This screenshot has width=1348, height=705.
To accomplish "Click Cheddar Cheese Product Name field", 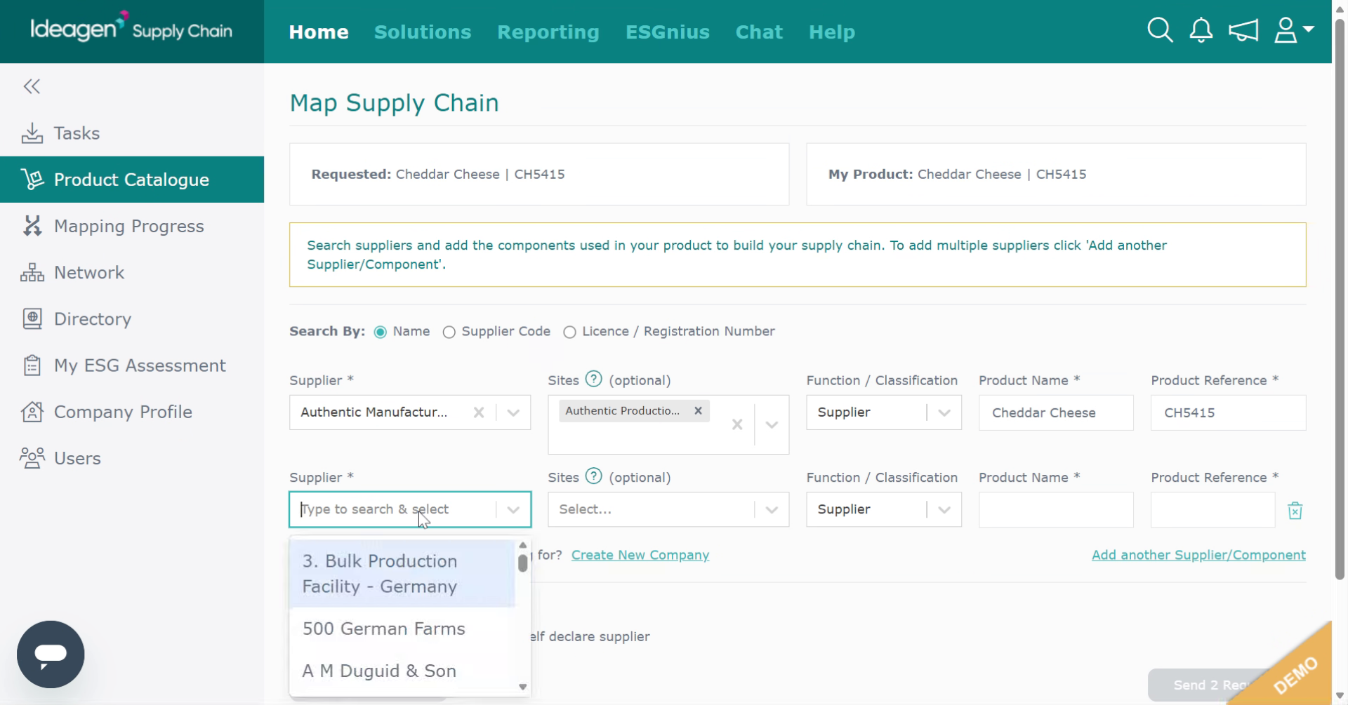I will 1056,412.
